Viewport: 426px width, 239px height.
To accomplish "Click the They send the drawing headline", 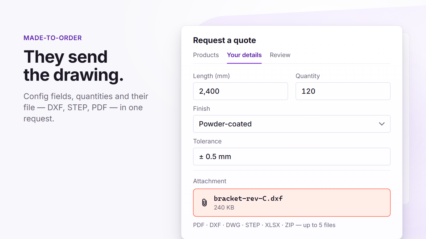I will click(x=73, y=66).
